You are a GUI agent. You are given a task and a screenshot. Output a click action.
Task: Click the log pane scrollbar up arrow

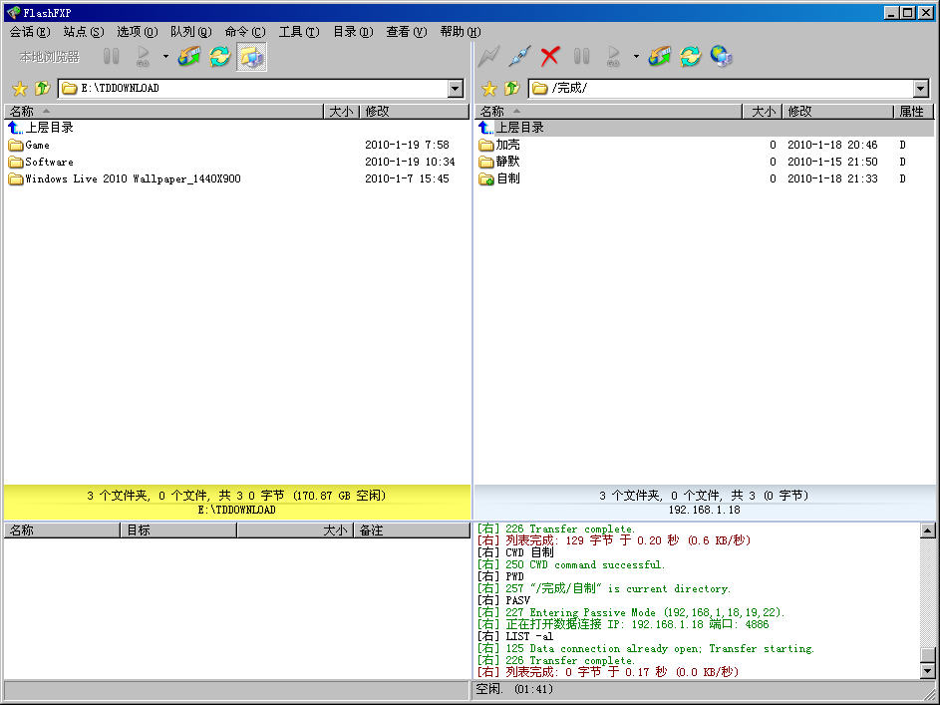click(x=928, y=530)
